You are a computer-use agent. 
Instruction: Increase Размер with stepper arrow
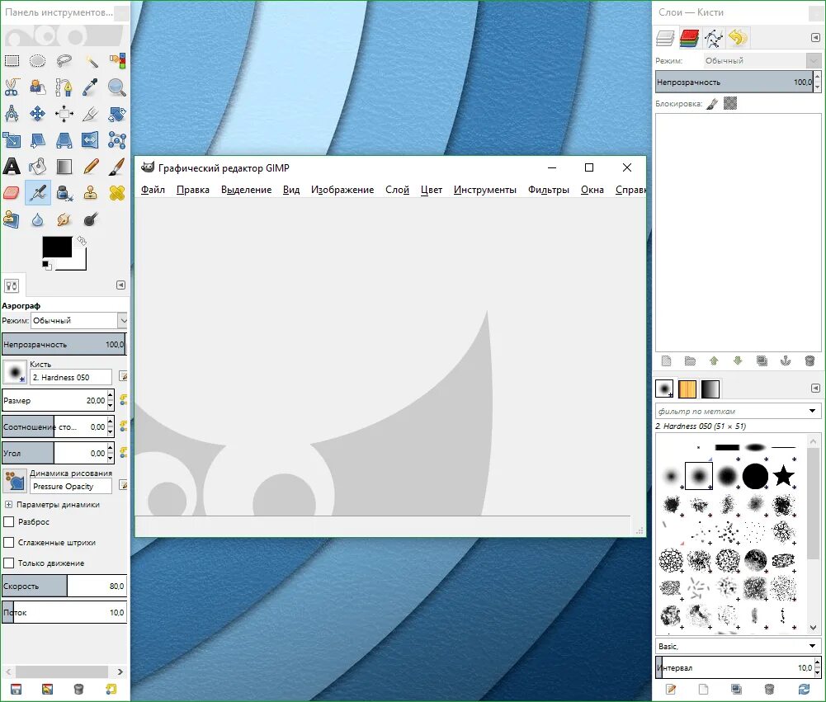tap(110, 395)
